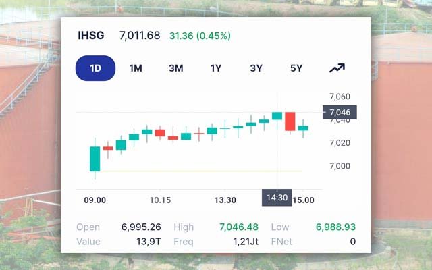Click the 7,046 price marker label
432x270 pixels.
[x=340, y=112]
